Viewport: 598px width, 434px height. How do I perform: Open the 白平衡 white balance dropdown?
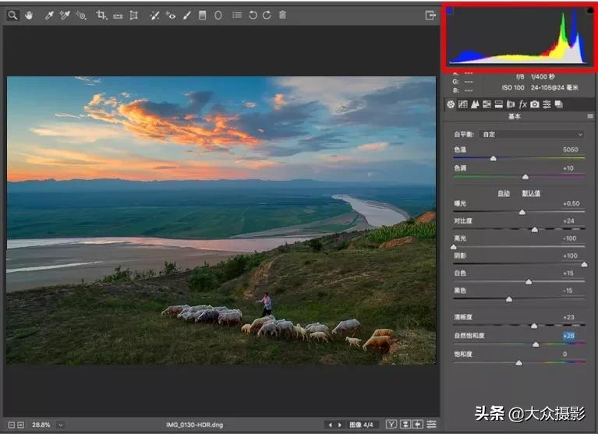tap(530, 134)
